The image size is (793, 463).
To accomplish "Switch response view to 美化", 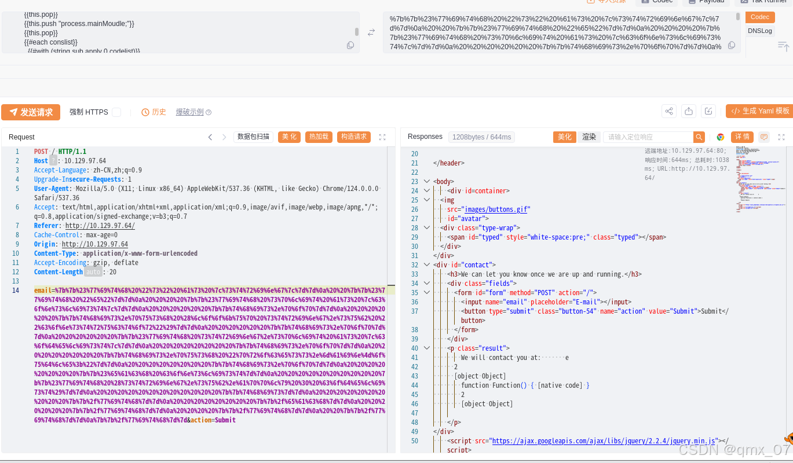I will pyautogui.click(x=565, y=137).
